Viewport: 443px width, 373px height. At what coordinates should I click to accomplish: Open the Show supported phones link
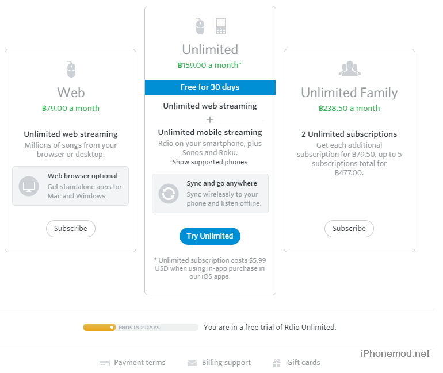point(210,162)
